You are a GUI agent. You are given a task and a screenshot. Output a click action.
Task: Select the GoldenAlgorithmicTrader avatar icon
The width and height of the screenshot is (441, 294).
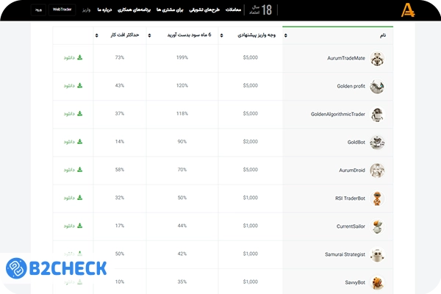[377, 115]
